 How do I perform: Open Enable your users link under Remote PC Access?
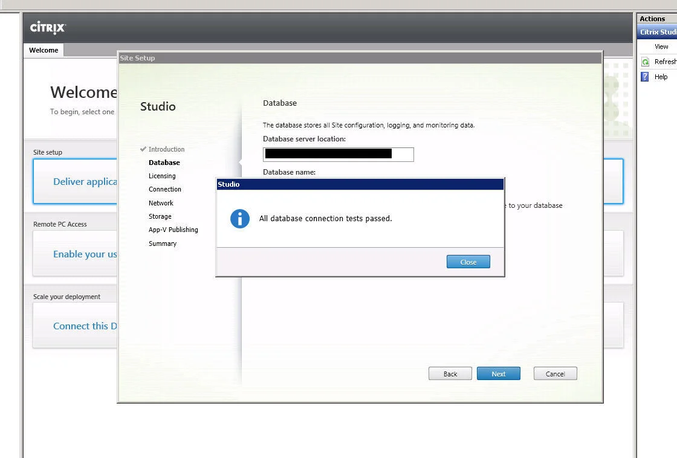85,254
